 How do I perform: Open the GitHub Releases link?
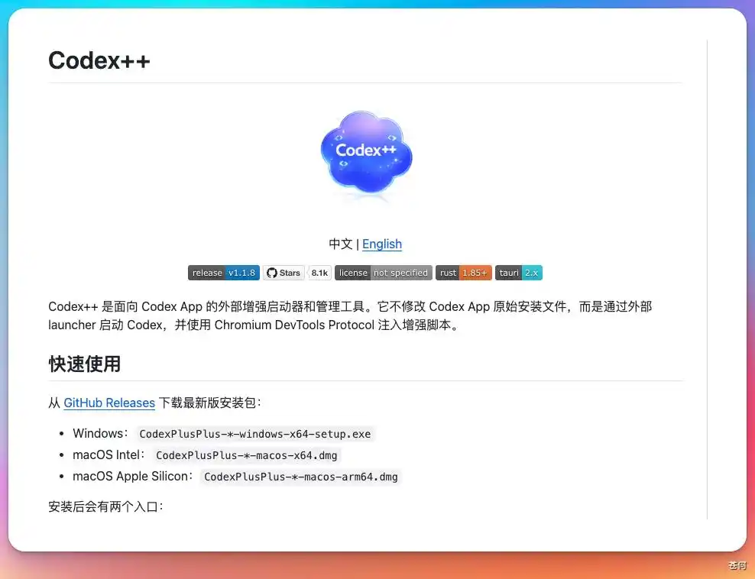coord(109,403)
